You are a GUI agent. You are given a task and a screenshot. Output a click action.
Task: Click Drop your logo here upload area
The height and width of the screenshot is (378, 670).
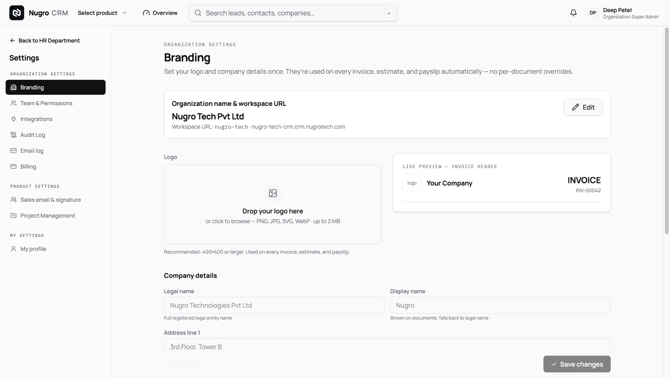(x=273, y=204)
